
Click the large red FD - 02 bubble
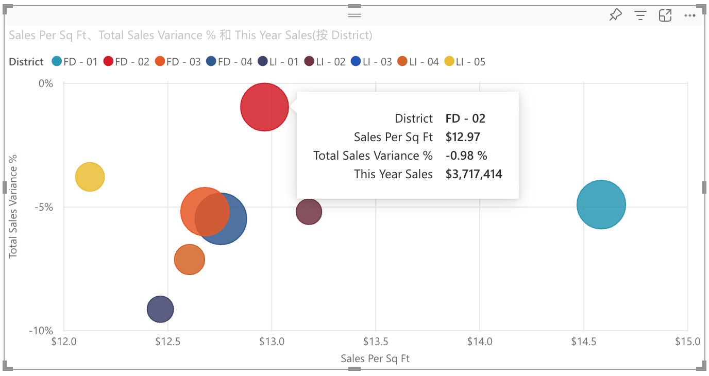[x=264, y=107]
